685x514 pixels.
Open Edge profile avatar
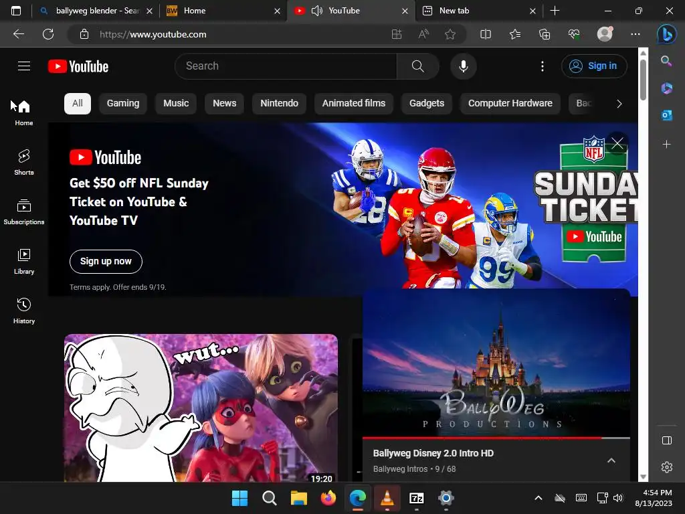605,34
